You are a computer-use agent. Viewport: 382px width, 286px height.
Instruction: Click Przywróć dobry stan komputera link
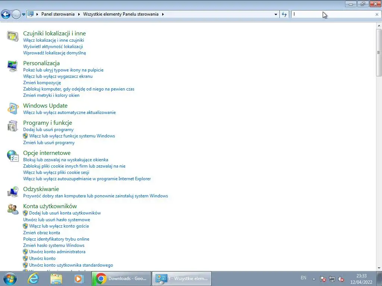[x=95, y=196]
